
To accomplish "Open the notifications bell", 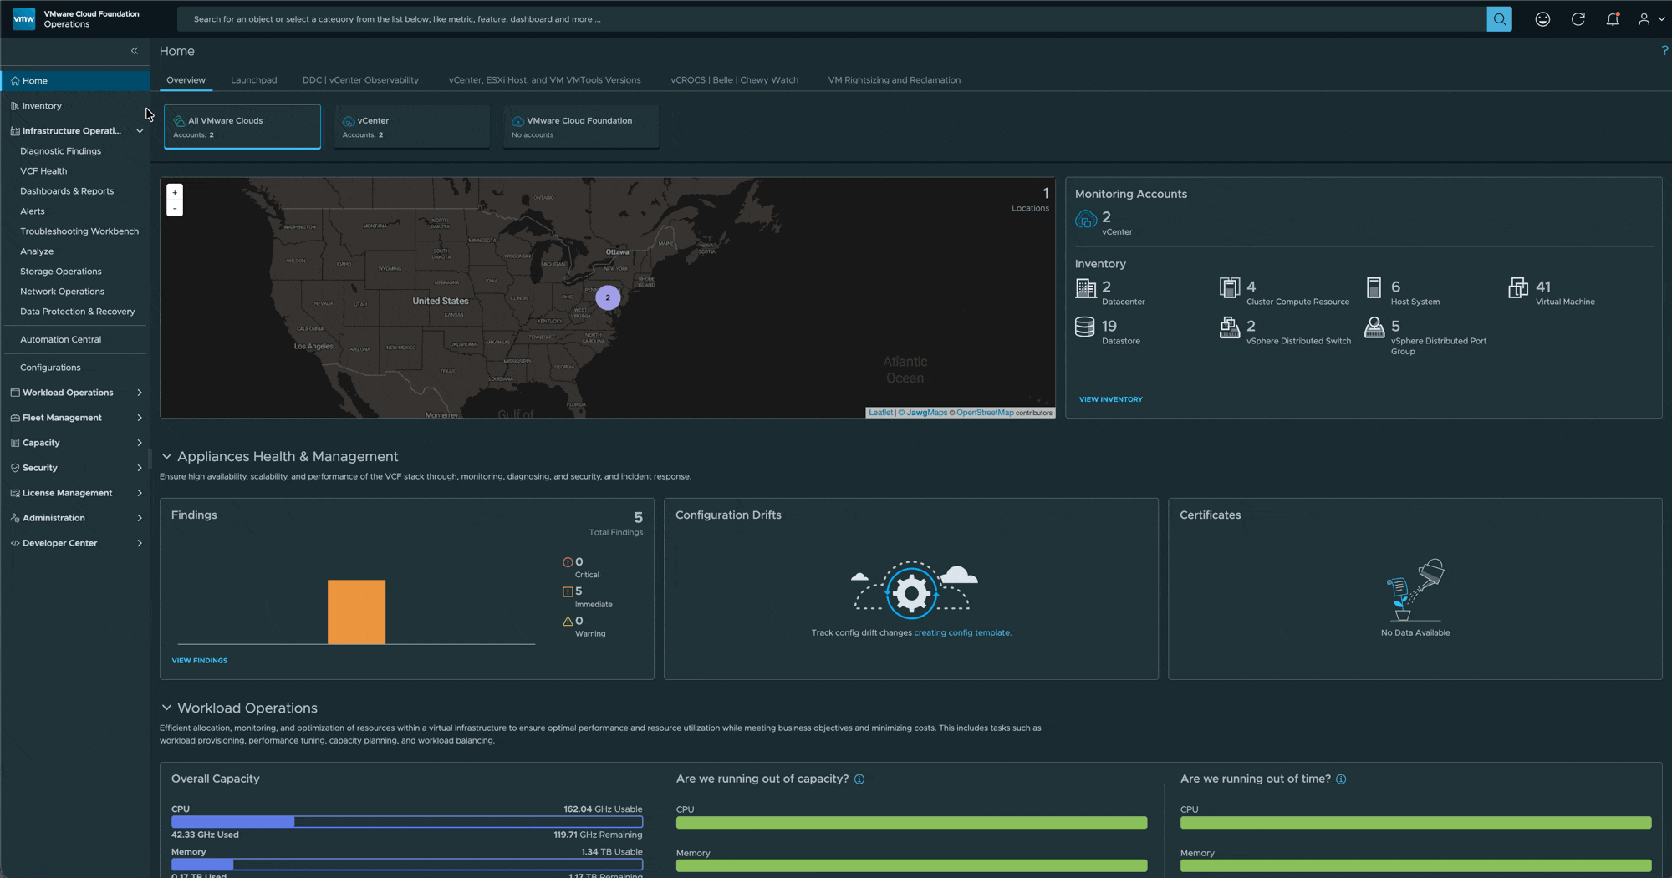I will 1613,19.
